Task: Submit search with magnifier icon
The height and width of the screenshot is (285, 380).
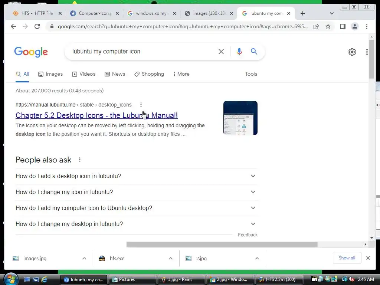Action: coord(254,51)
